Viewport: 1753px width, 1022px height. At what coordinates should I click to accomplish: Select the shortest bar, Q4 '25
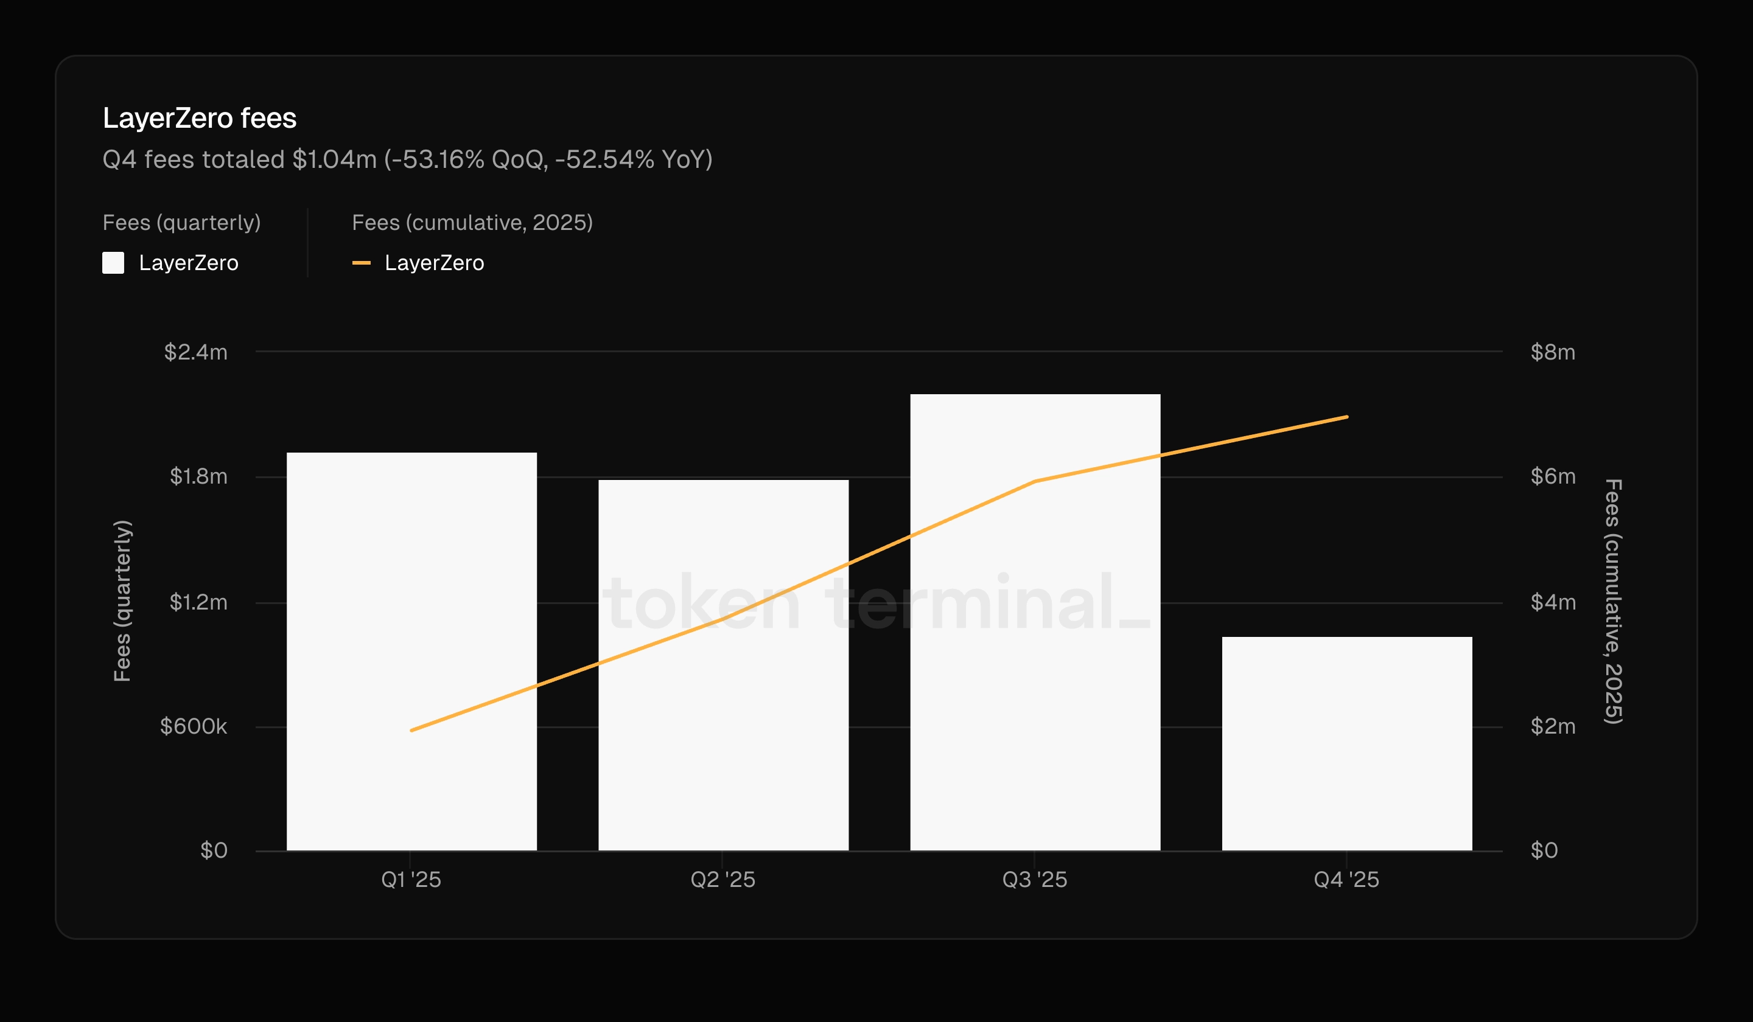tap(1347, 744)
